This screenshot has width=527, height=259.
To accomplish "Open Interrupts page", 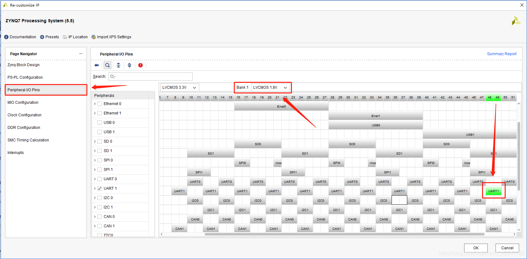I will point(16,153).
